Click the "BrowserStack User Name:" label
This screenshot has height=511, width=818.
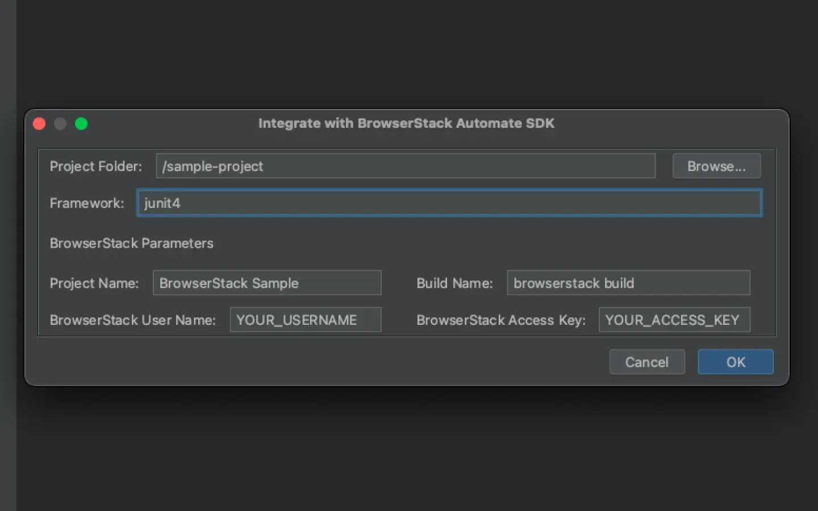tap(132, 320)
